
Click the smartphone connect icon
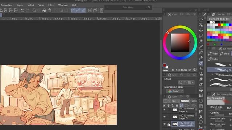point(101,10)
